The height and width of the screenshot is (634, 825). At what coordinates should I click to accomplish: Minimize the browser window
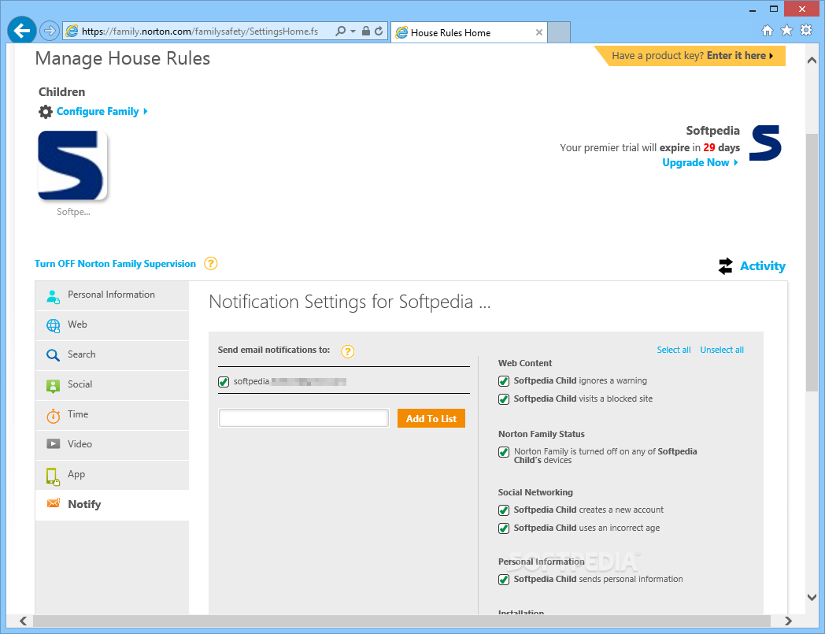(753, 9)
